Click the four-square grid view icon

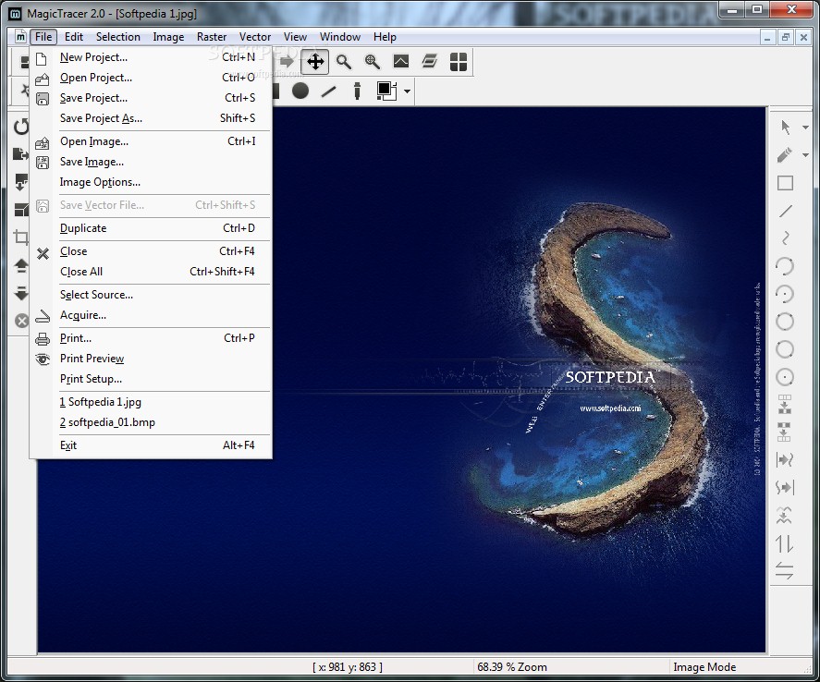click(x=459, y=62)
